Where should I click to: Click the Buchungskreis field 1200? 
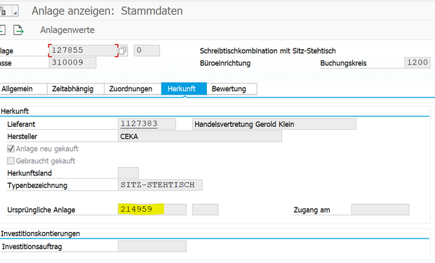(x=417, y=62)
